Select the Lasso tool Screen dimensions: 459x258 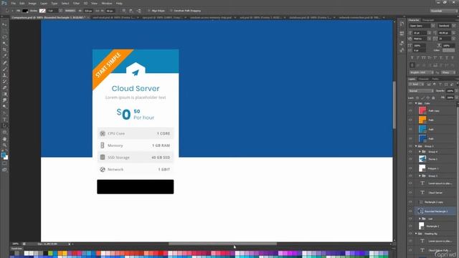(x=4, y=37)
